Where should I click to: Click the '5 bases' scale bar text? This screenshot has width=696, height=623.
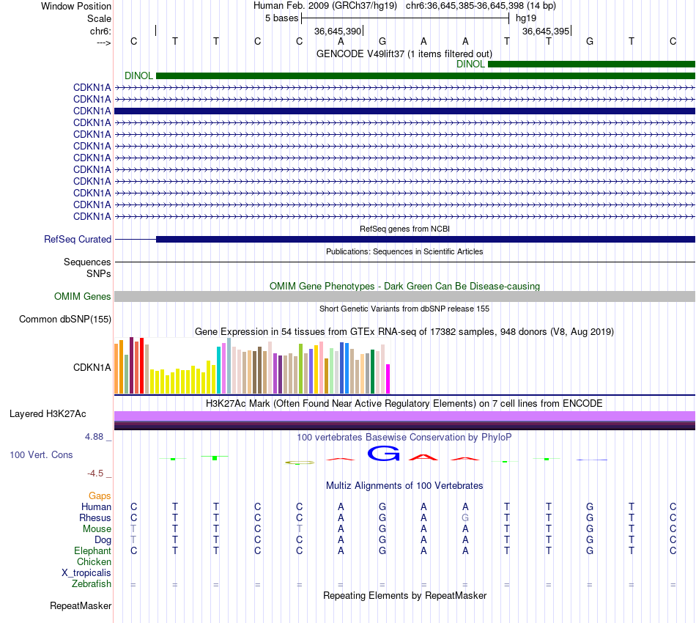281,18
